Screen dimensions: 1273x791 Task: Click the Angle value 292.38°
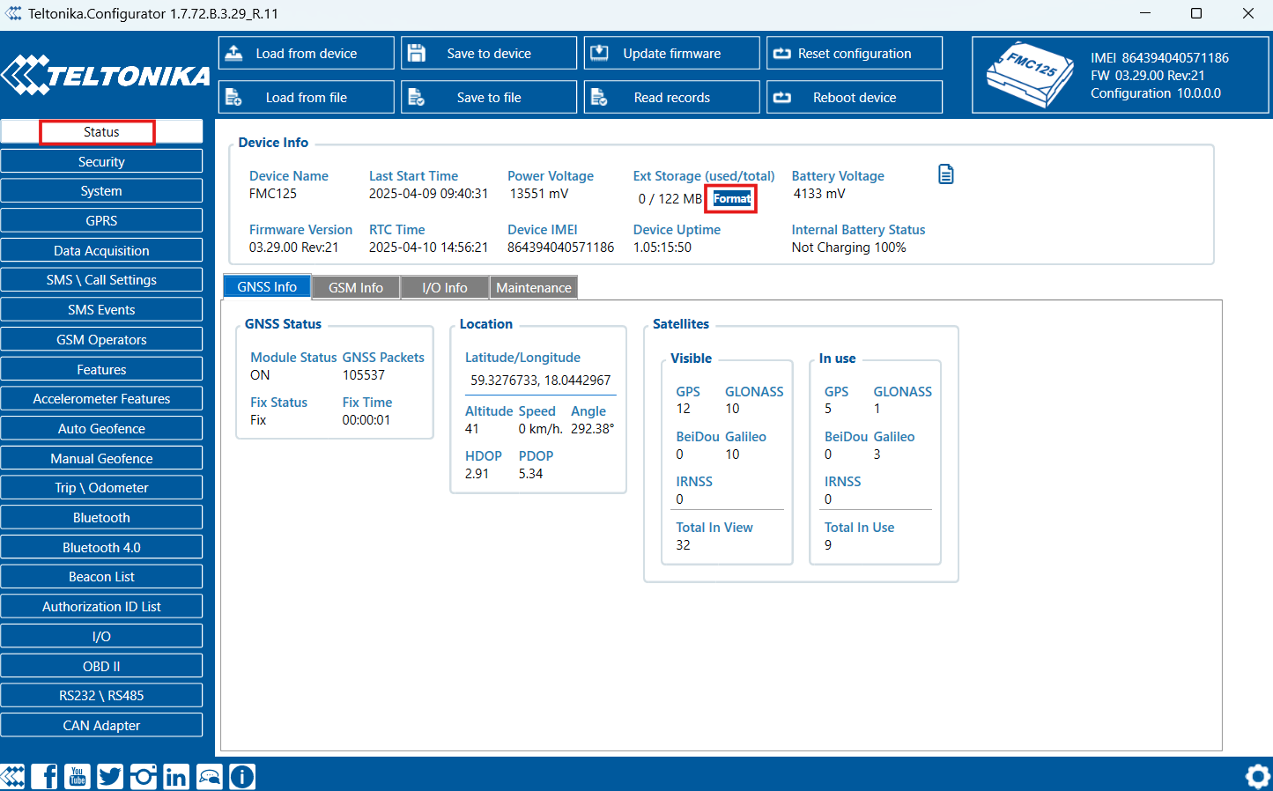(x=592, y=429)
